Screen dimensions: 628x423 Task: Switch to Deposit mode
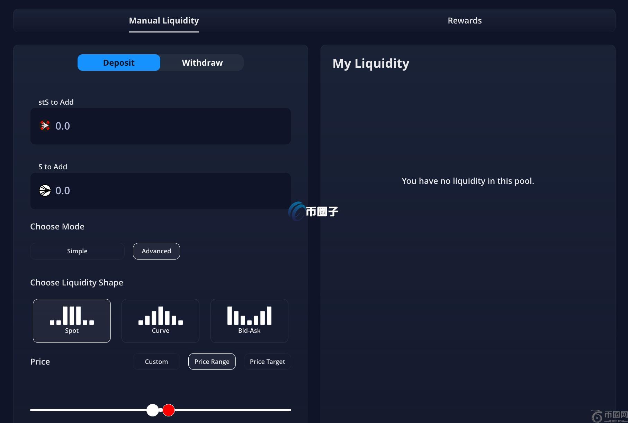(119, 63)
